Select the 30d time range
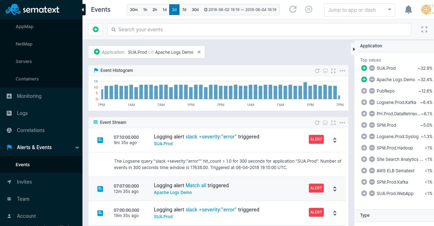The image size is (434, 226). pos(195,10)
